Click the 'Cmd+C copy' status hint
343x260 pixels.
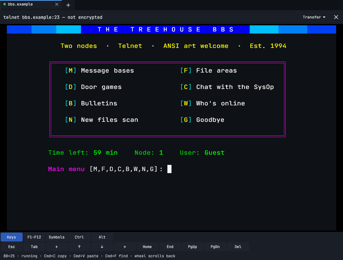pos(55,256)
